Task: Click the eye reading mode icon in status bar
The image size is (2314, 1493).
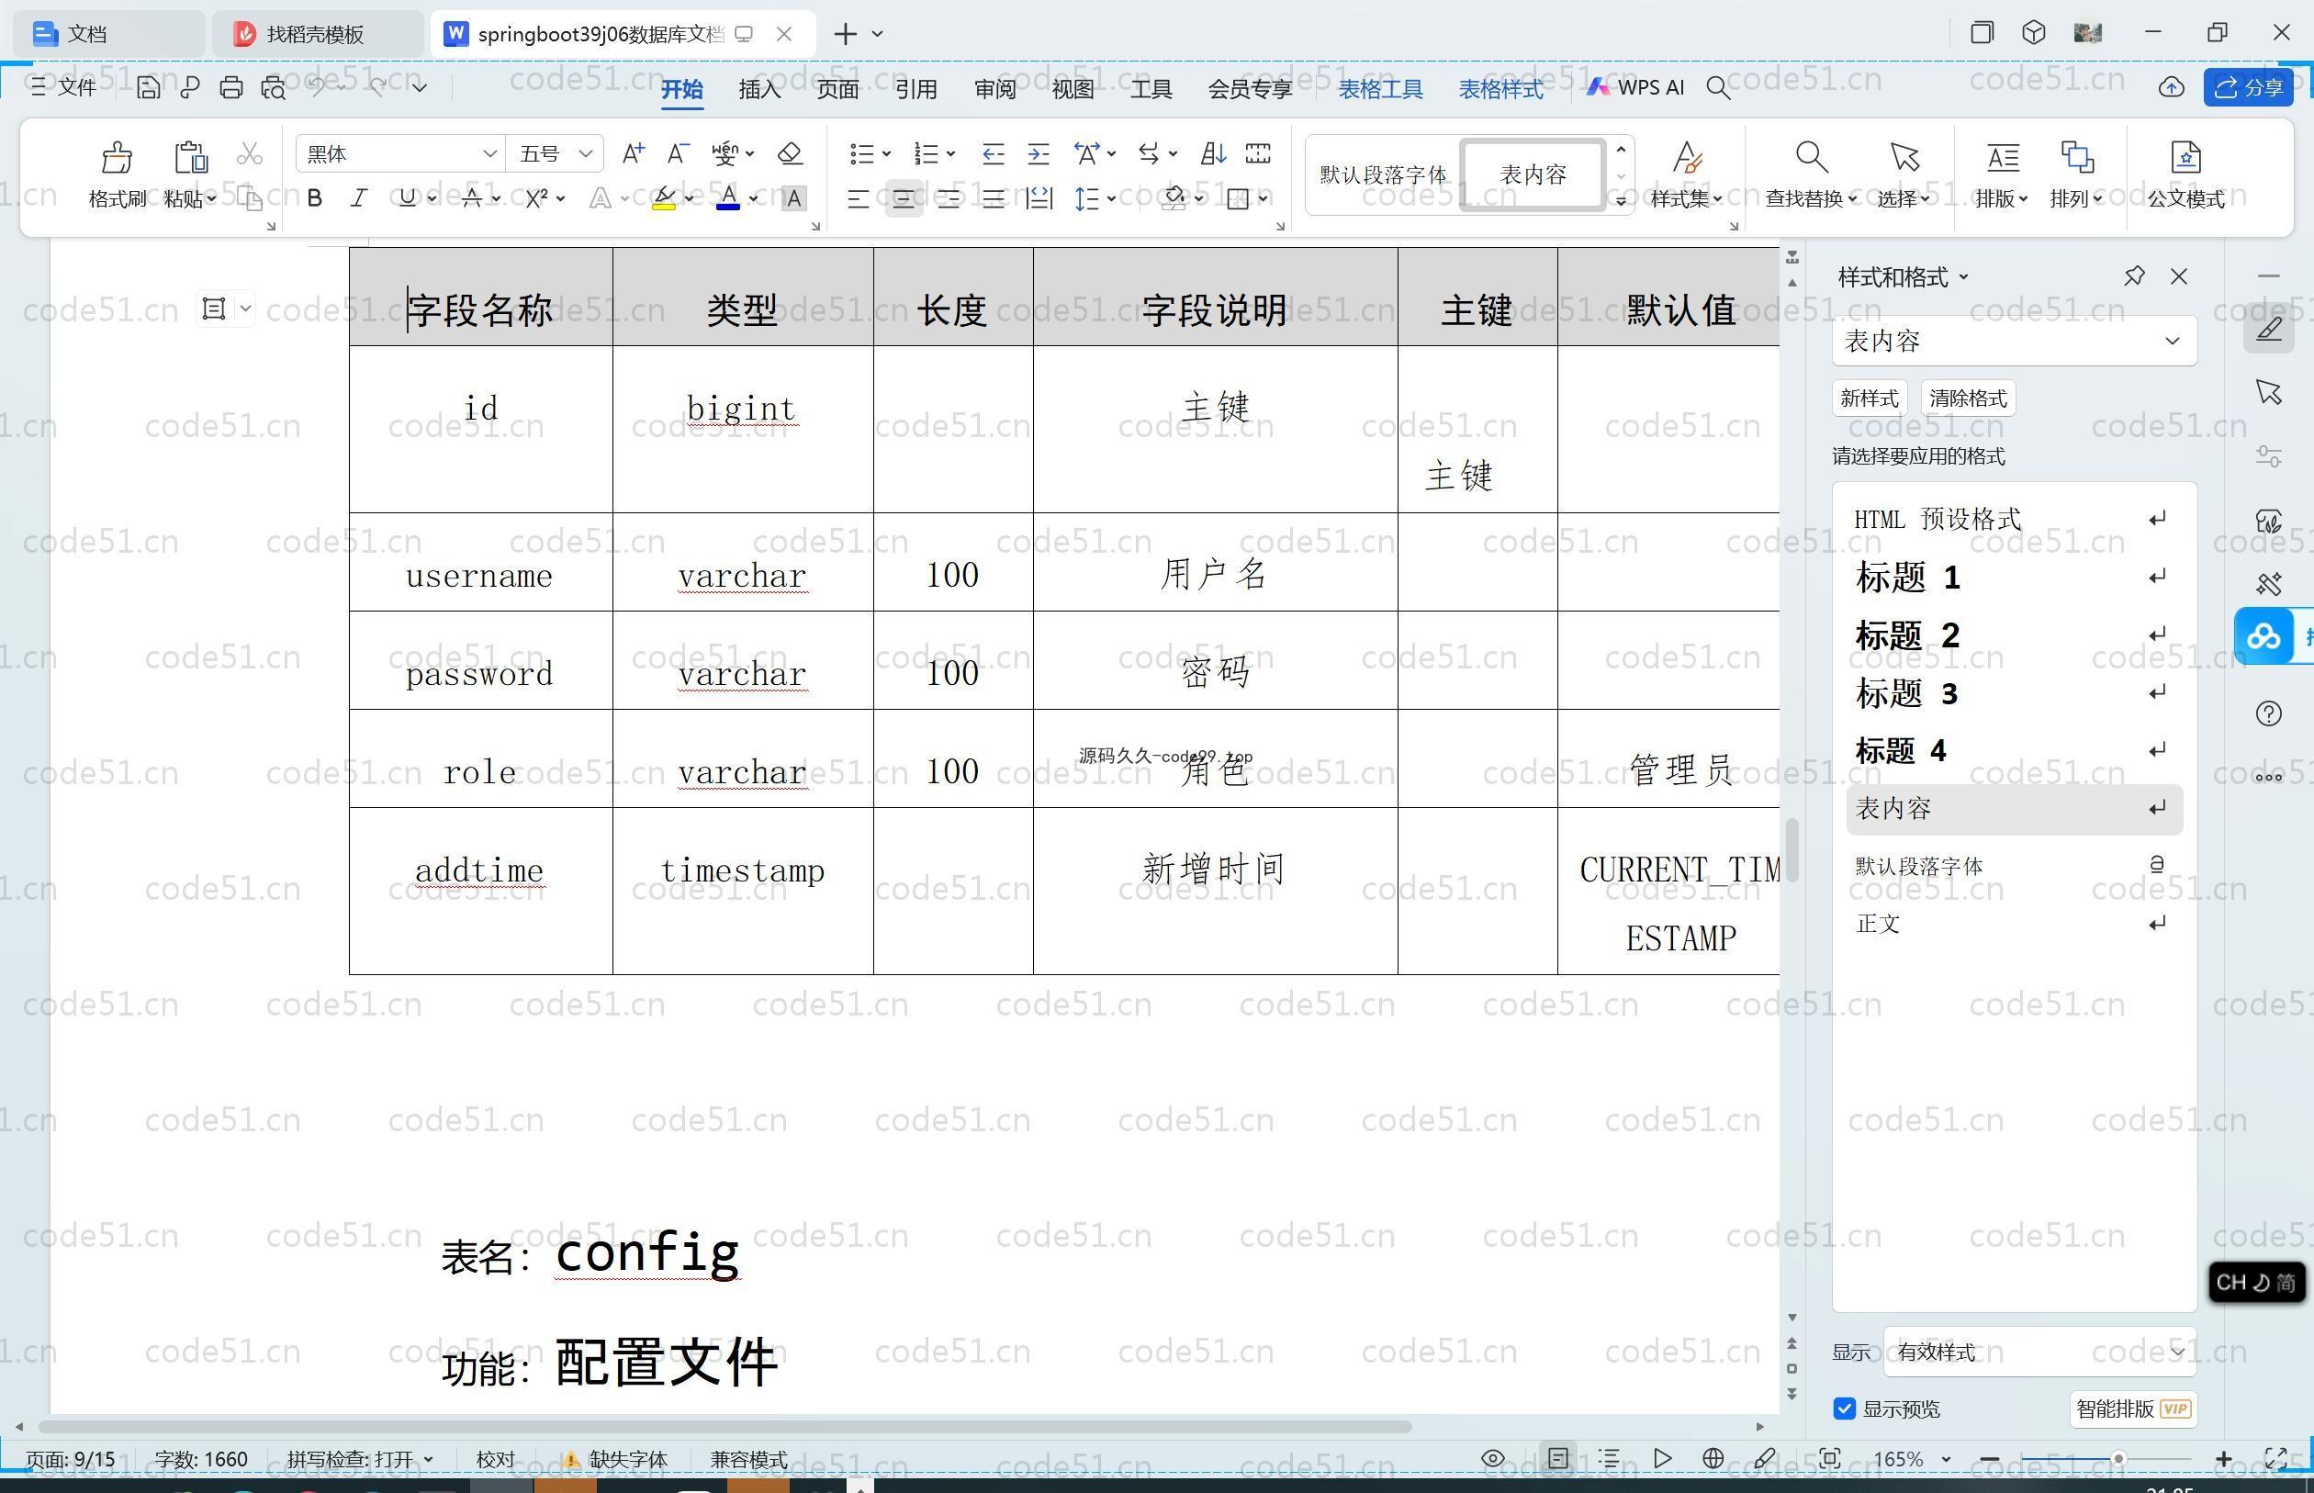Action: (x=1493, y=1458)
